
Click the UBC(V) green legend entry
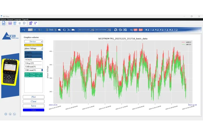186,45
